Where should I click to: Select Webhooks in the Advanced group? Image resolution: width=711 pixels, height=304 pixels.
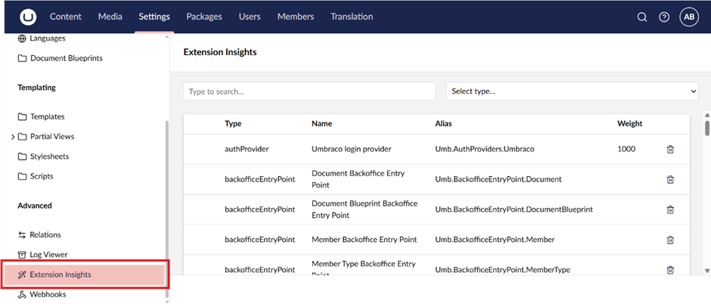click(x=47, y=294)
